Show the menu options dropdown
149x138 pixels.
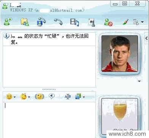[142, 22]
